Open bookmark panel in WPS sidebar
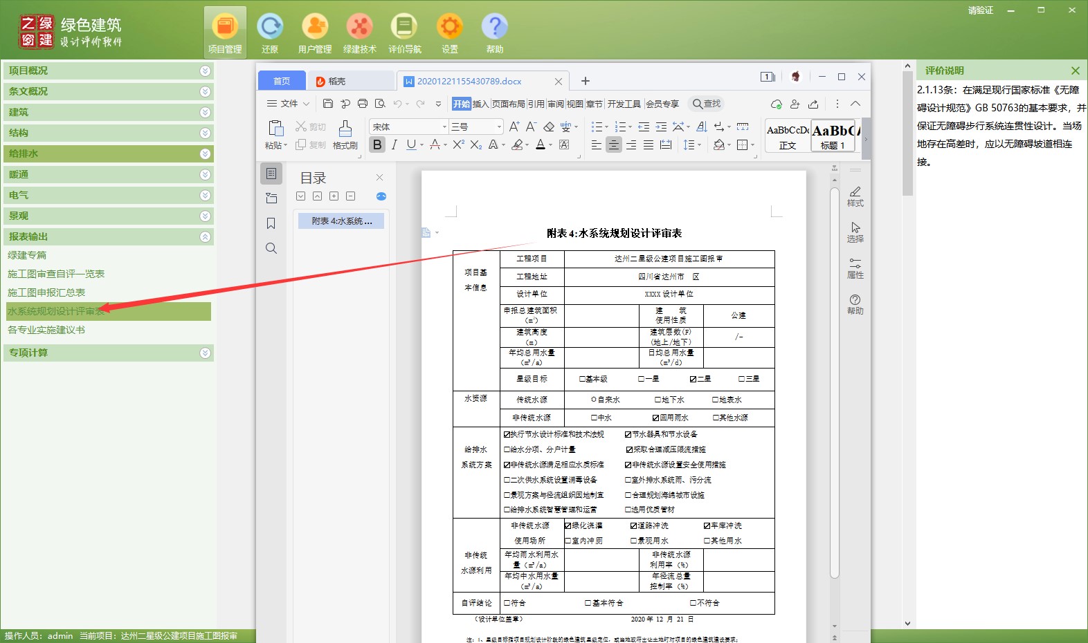The width and height of the screenshot is (1088, 643). tap(271, 223)
